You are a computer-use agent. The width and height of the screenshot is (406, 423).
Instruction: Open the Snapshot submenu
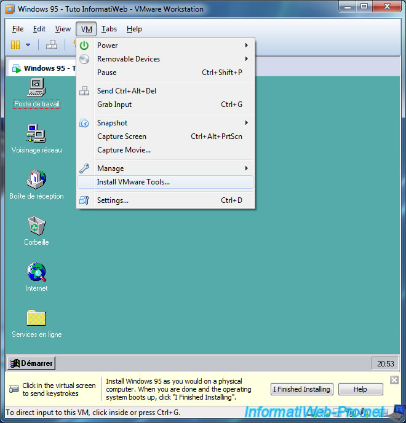point(165,123)
